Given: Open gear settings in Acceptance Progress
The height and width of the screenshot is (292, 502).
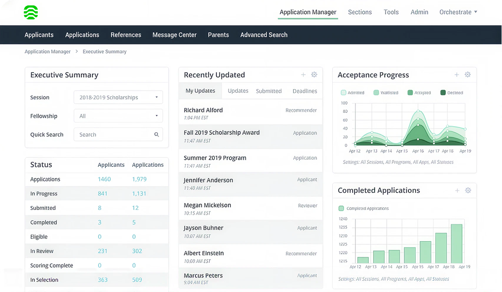Looking at the screenshot, I should tap(467, 74).
